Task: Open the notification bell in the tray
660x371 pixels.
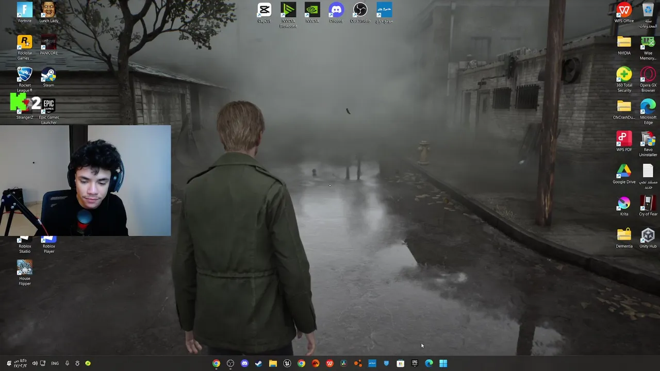Action: click(x=9, y=363)
